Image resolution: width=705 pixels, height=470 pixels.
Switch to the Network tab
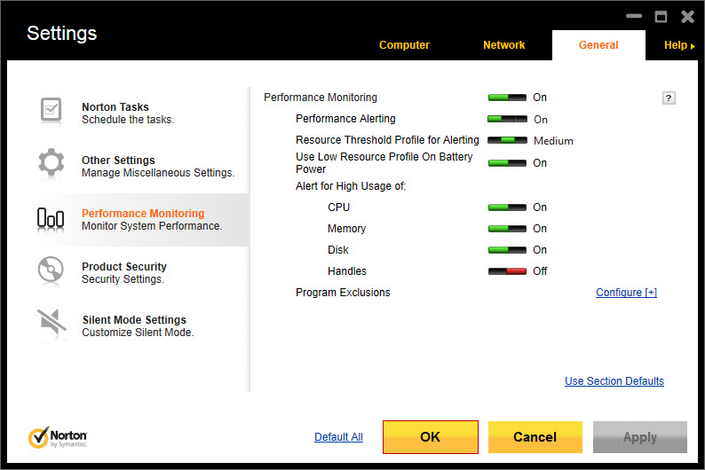(x=504, y=45)
